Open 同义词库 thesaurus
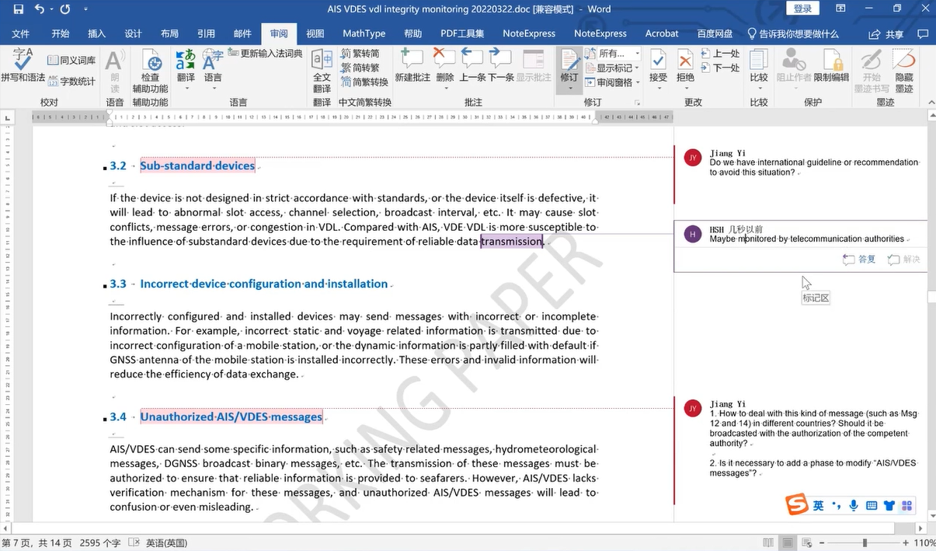The image size is (936, 551). [x=71, y=60]
